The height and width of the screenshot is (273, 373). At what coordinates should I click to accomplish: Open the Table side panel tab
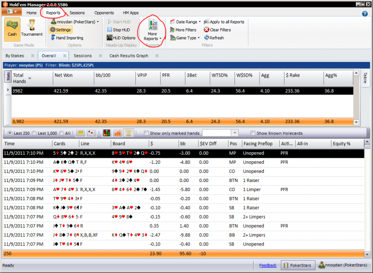coord(365,78)
